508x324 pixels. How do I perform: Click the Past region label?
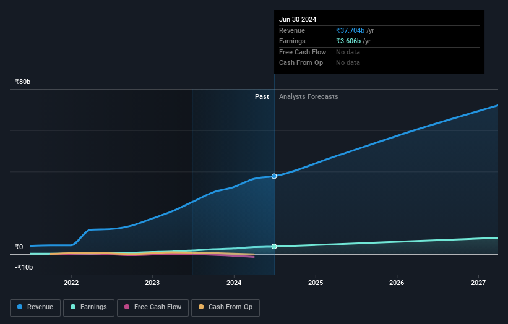[x=262, y=97]
